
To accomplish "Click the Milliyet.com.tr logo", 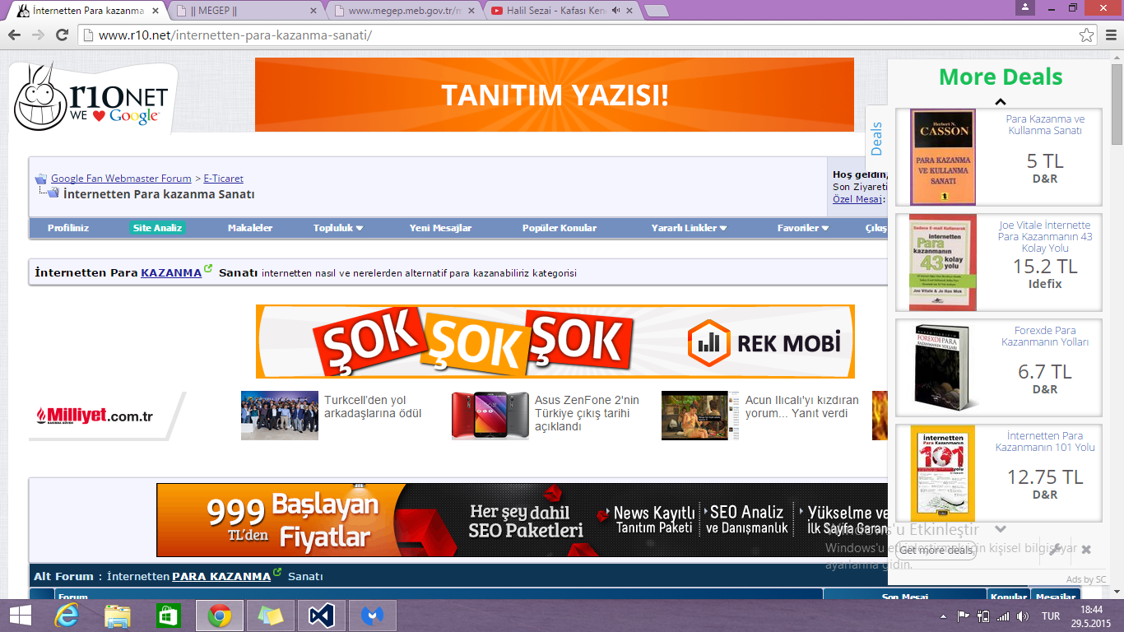I will 93,416.
